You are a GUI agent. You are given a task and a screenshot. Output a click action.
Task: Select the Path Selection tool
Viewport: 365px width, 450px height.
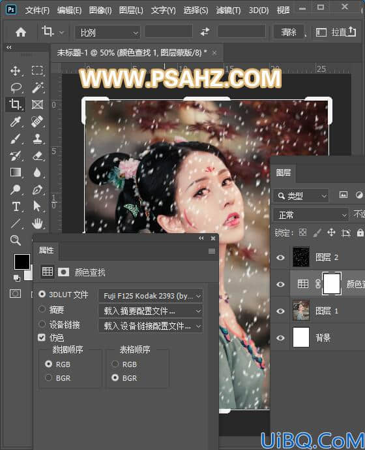(x=37, y=206)
